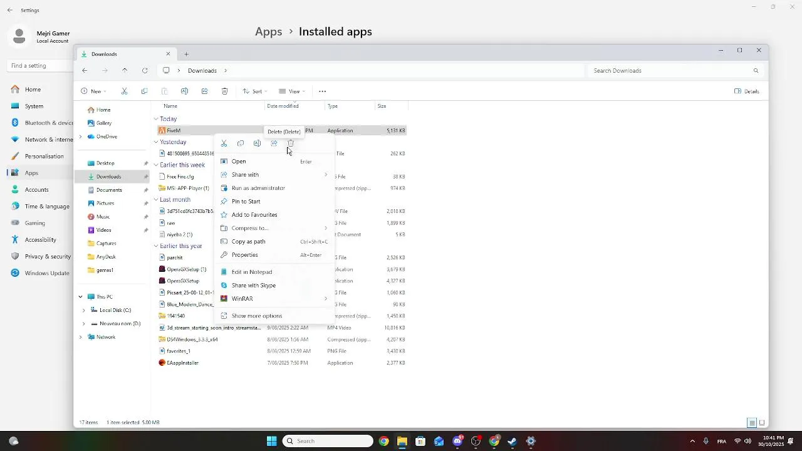Select Copy as path

coord(275,241)
